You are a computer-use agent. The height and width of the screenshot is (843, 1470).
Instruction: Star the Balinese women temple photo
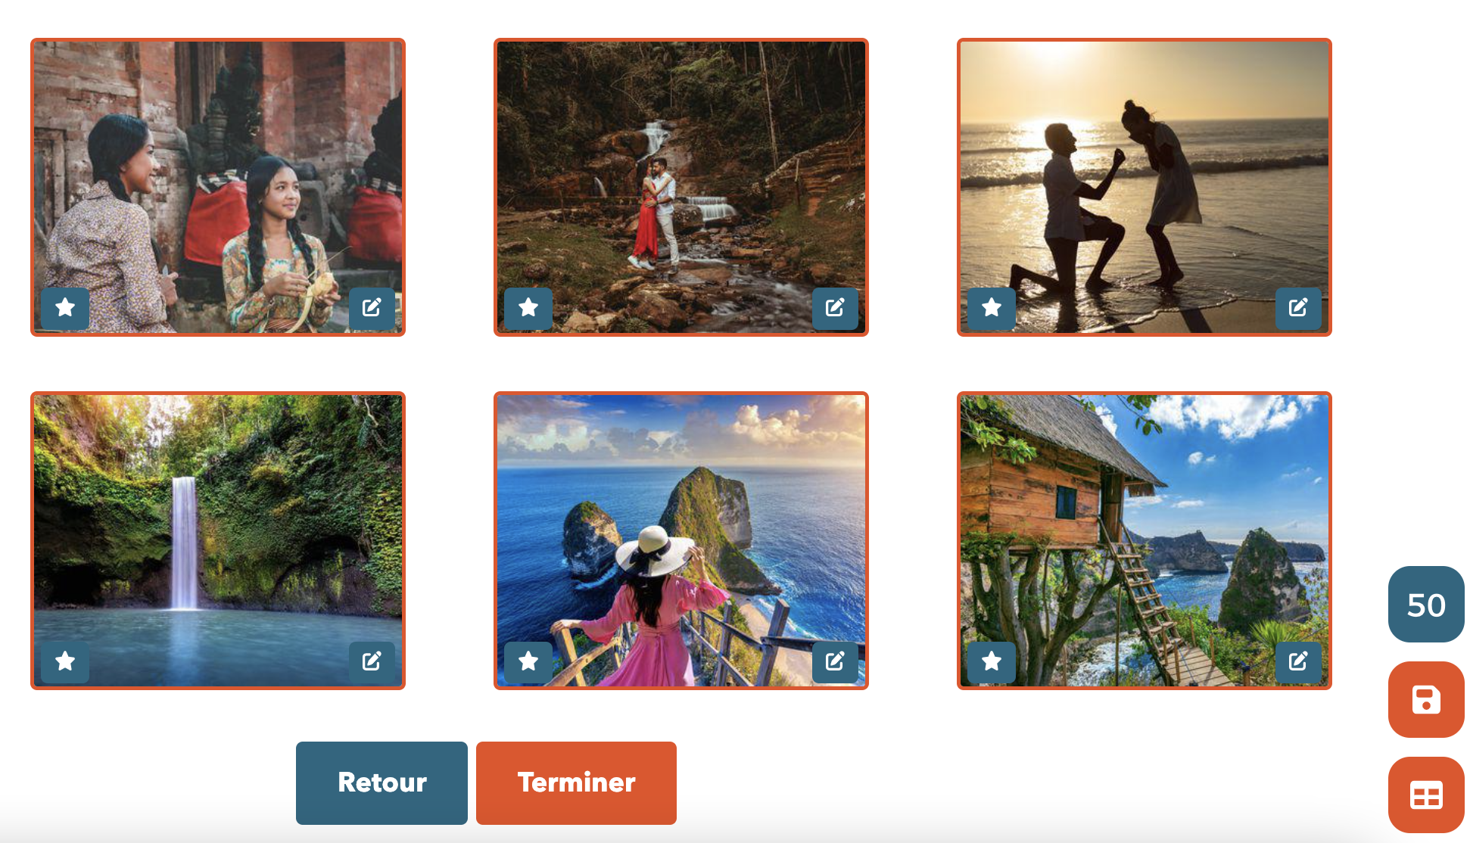[x=65, y=307]
